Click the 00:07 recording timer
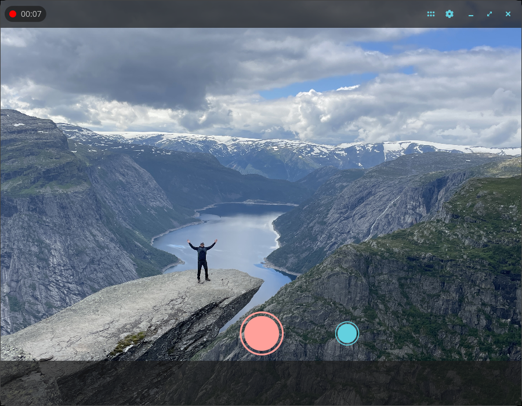The image size is (522, 406). coord(31,14)
